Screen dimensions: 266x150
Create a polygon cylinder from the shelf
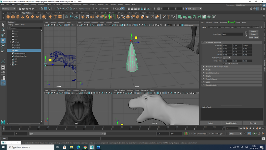tap(18, 17)
